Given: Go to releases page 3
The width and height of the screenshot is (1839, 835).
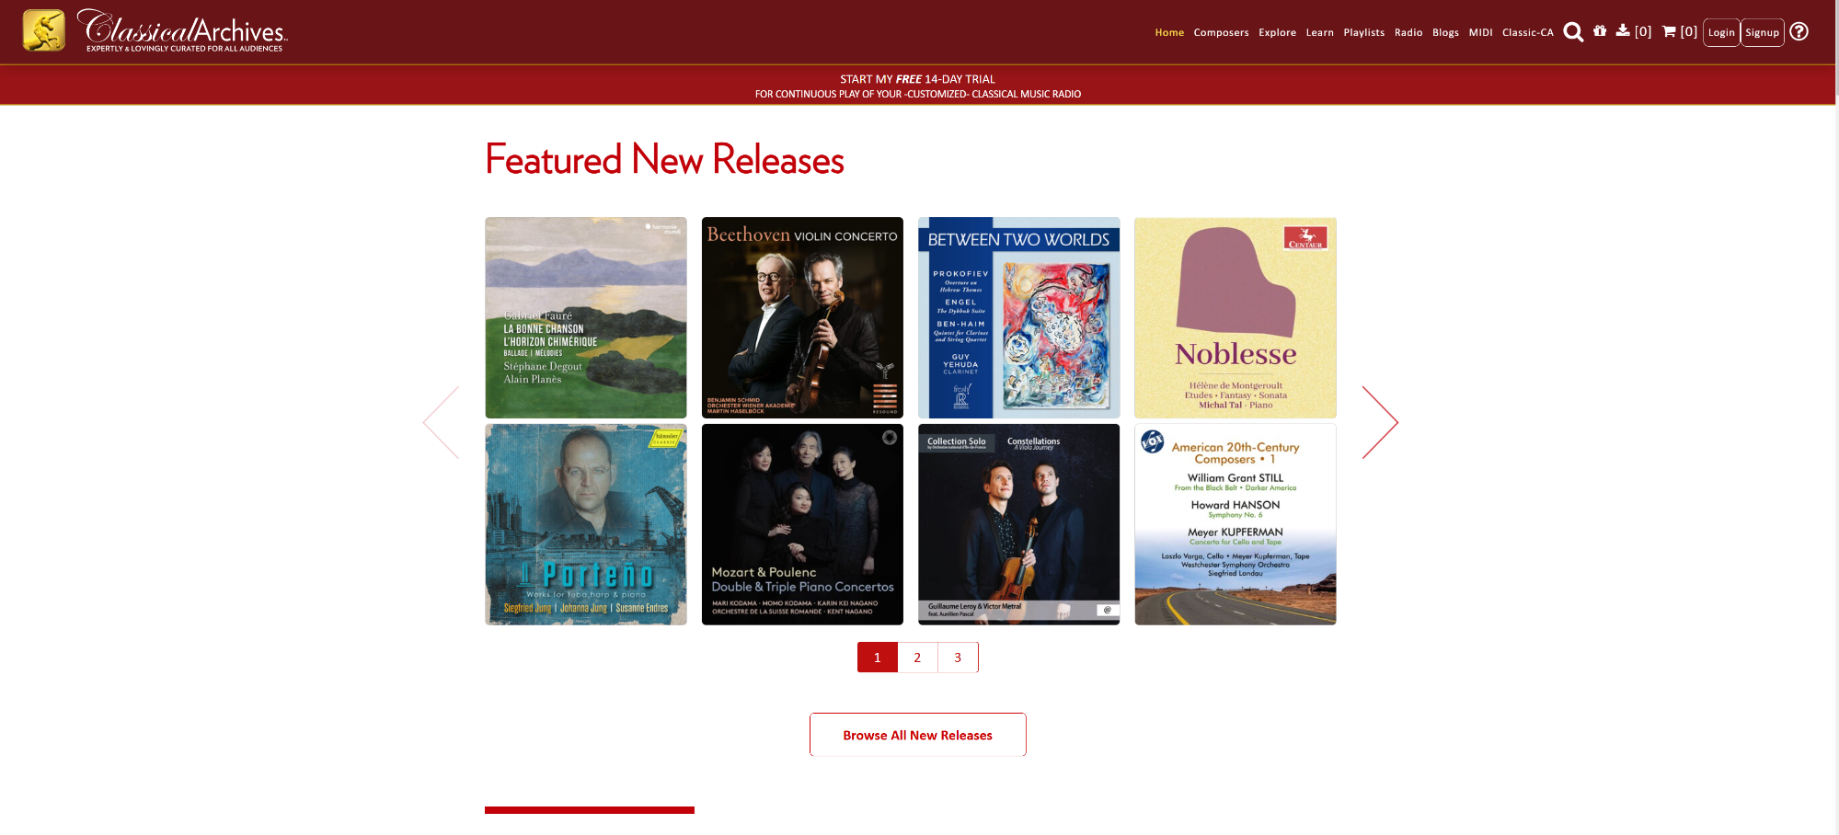Looking at the screenshot, I should tap(958, 658).
